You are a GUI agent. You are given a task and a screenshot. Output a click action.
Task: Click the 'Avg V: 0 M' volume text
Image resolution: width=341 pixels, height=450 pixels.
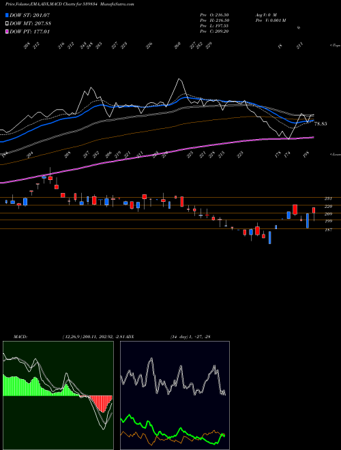[x=265, y=14]
